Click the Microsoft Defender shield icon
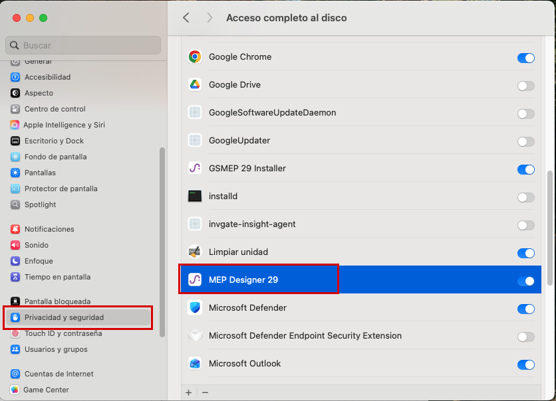This screenshot has height=401, width=556. (195, 308)
